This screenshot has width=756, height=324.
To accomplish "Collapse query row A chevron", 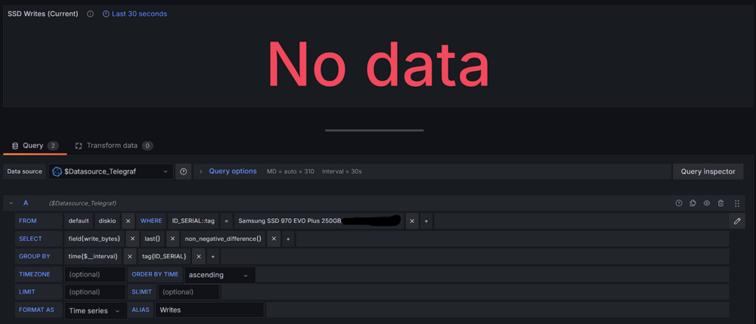I will pyautogui.click(x=11, y=203).
